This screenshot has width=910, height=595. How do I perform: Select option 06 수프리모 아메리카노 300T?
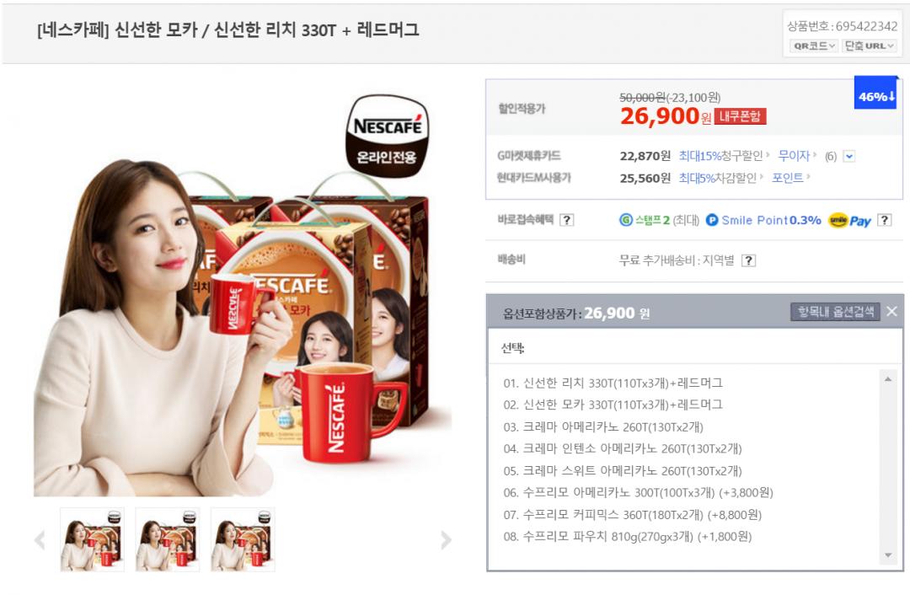[638, 493]
